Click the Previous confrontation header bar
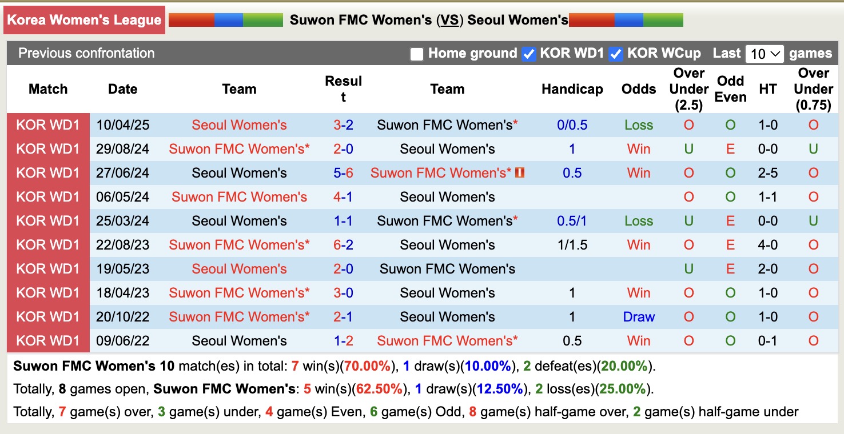Screen dimensions: 844x434 pyautogui.click(x=86, y=53)
